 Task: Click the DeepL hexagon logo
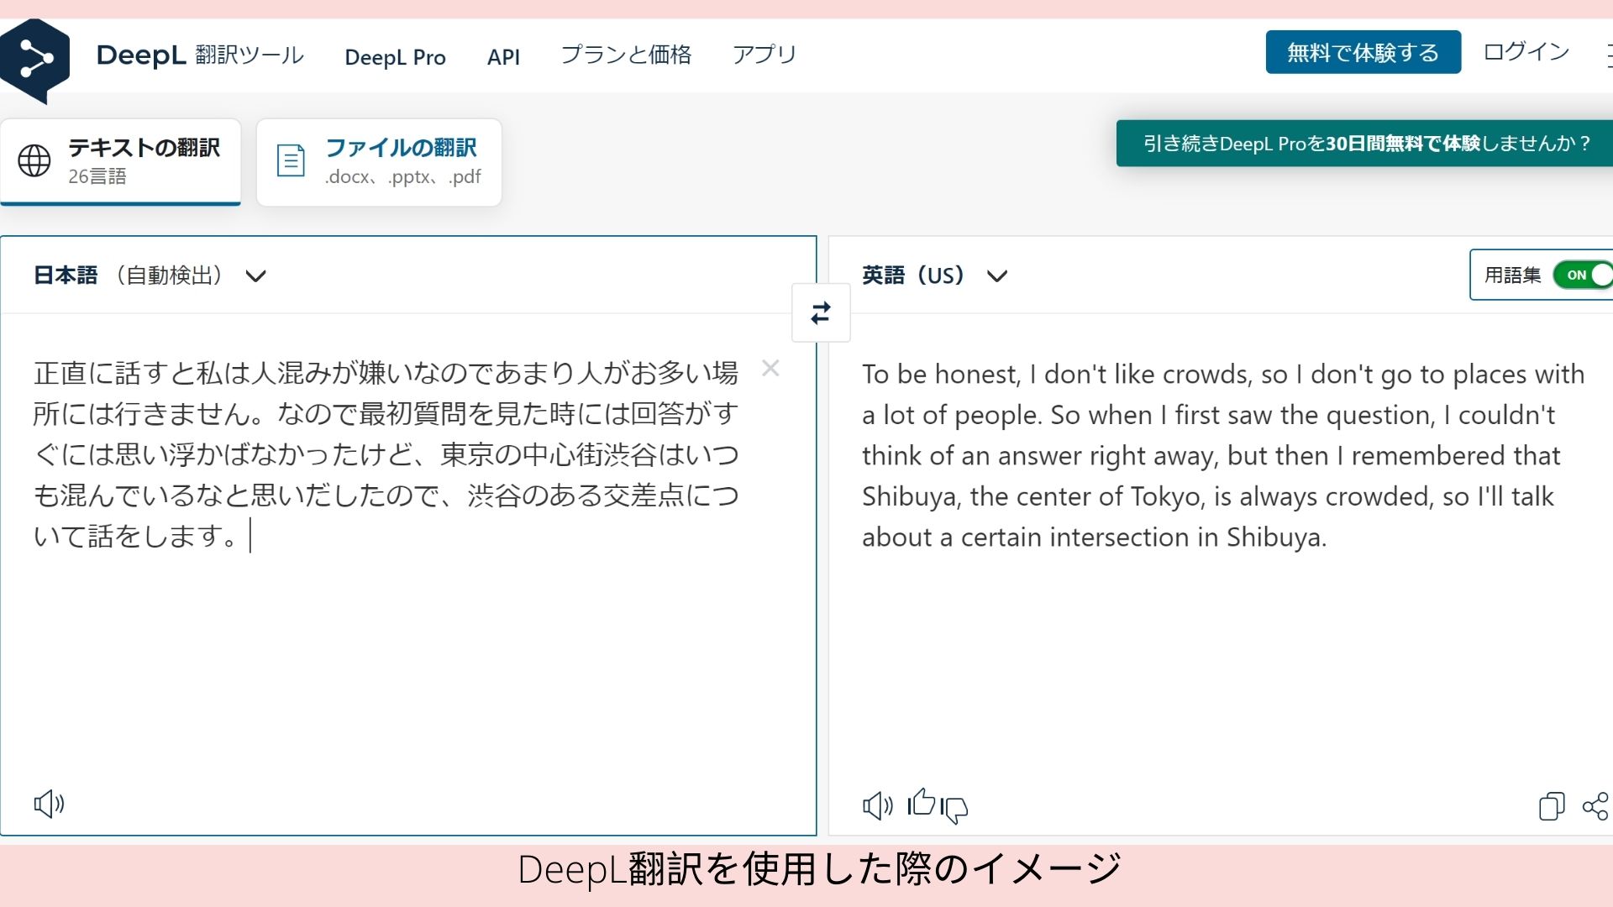34,60
